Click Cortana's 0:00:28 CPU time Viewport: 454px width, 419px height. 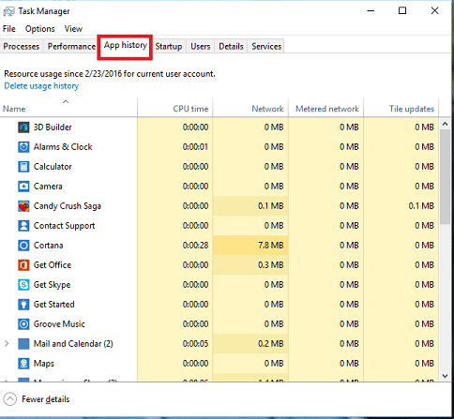pos(195,246)
